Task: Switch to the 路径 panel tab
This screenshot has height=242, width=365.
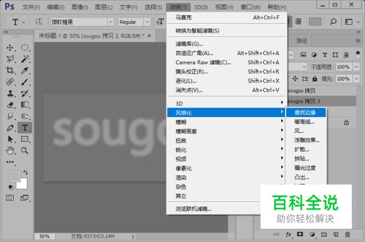Action: point(302,41)
